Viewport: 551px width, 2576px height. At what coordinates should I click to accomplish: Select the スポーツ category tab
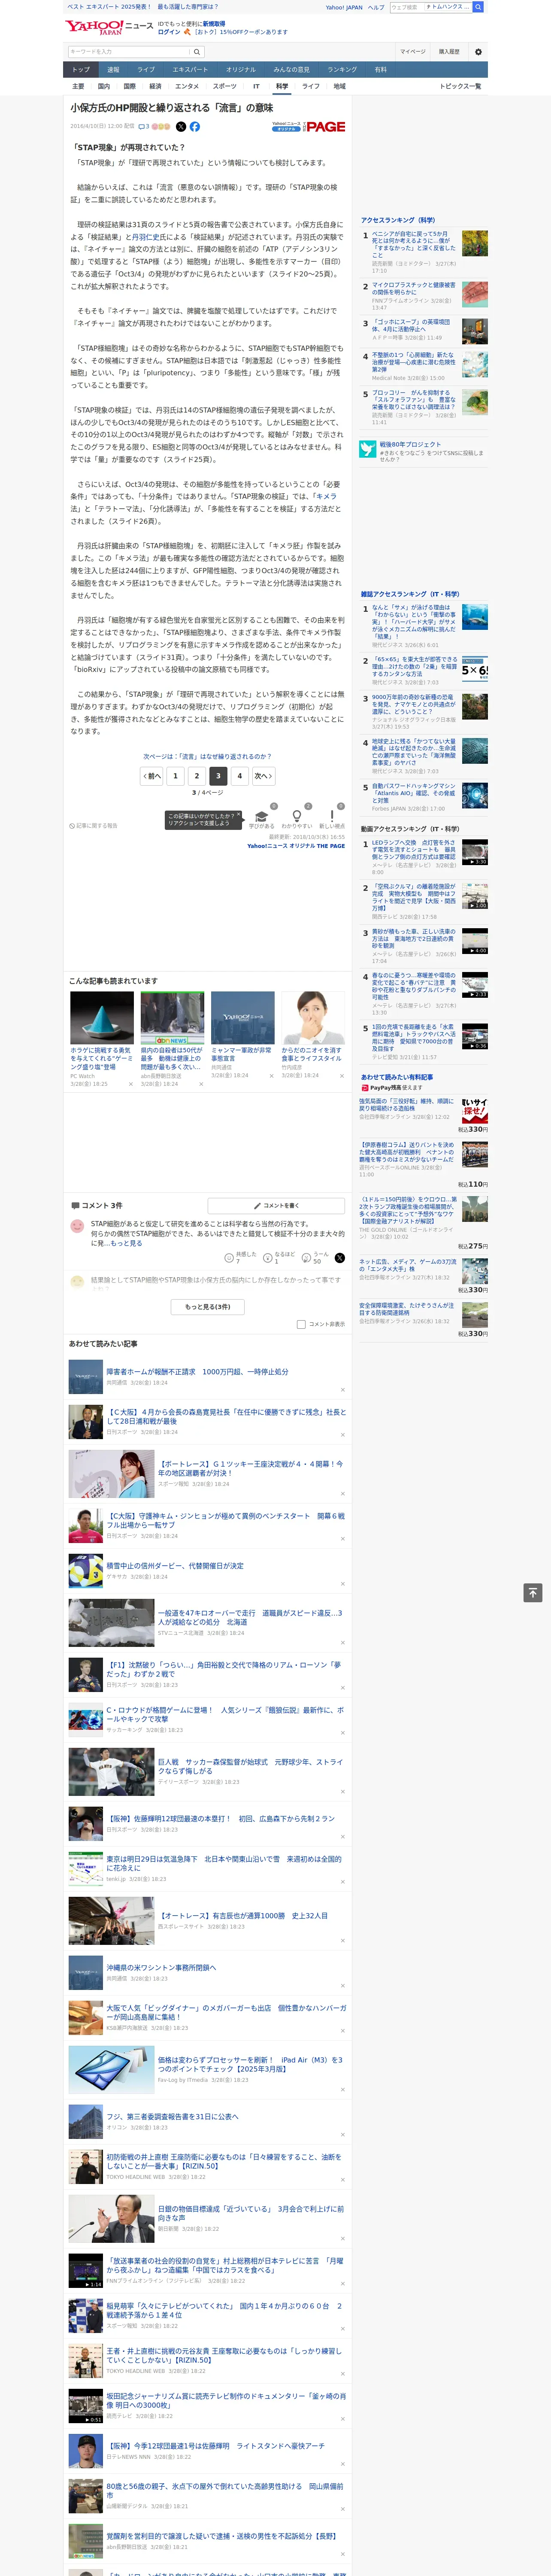coord(225,87)
